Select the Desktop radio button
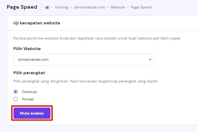Screen dimensions: 197x132 (16, 92)
